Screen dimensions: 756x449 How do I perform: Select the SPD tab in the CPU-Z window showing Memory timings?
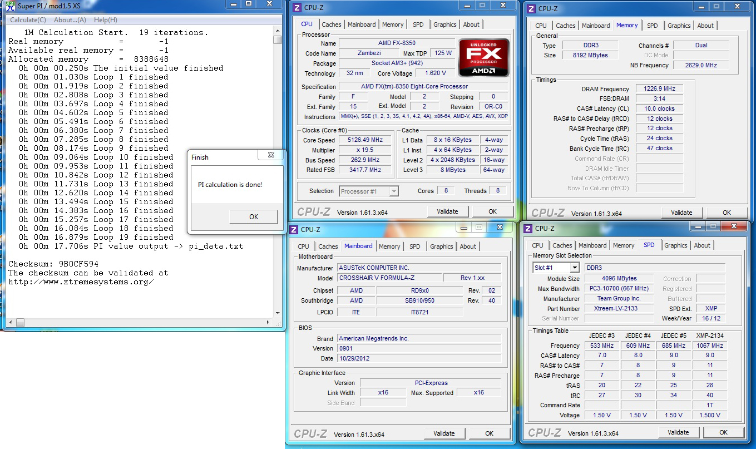(653, 26)
